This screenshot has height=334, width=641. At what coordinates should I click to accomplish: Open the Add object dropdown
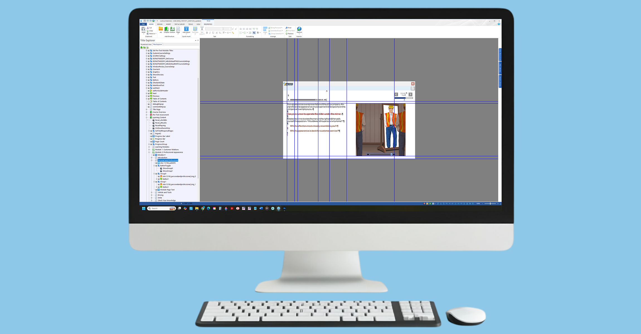click(186, 34)
